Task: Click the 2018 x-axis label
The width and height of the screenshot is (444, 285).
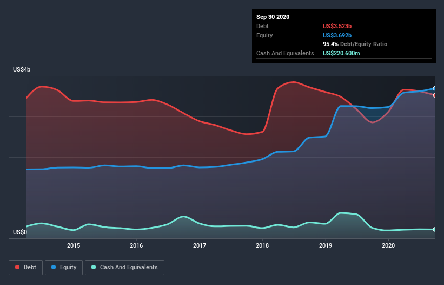Action: (262, 245)
